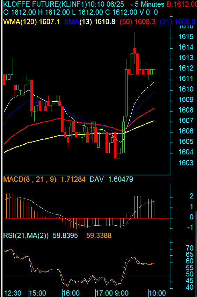The width and height of the screenshot is (197, 297).
Task: Click the tall green breakout candle near 9:00
Action: coord(126,93)
